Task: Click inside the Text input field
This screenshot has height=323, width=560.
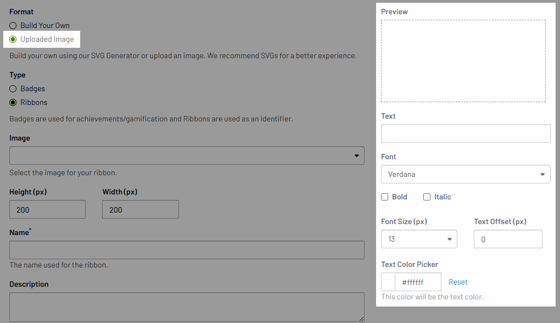Action: click(466, 133)
